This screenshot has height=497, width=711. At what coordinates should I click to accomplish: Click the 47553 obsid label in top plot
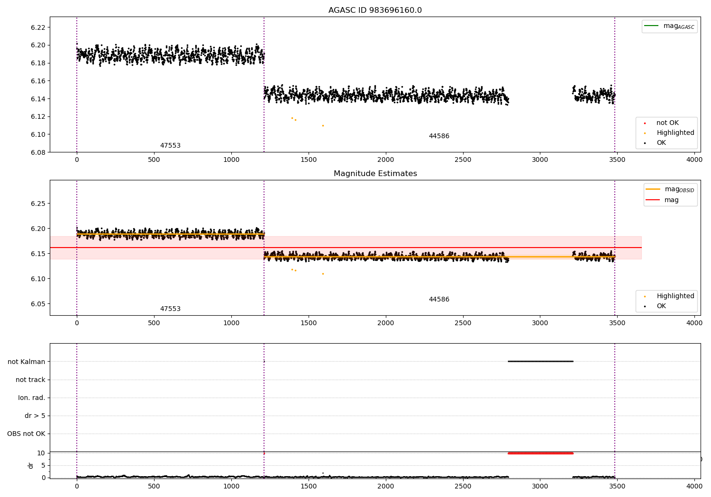170,146
